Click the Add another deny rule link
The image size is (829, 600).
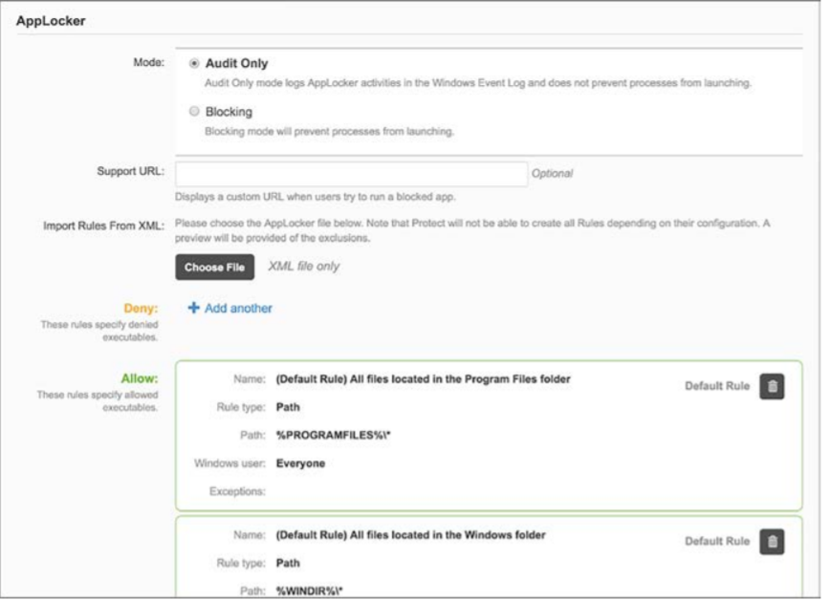[238, 309]
